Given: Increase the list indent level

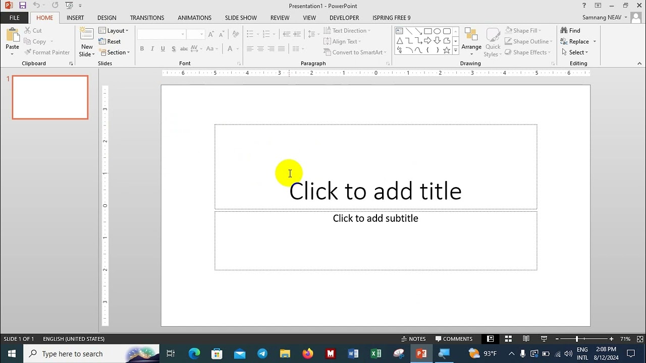Looking at the screenshot, I should [x=297, y=34].
